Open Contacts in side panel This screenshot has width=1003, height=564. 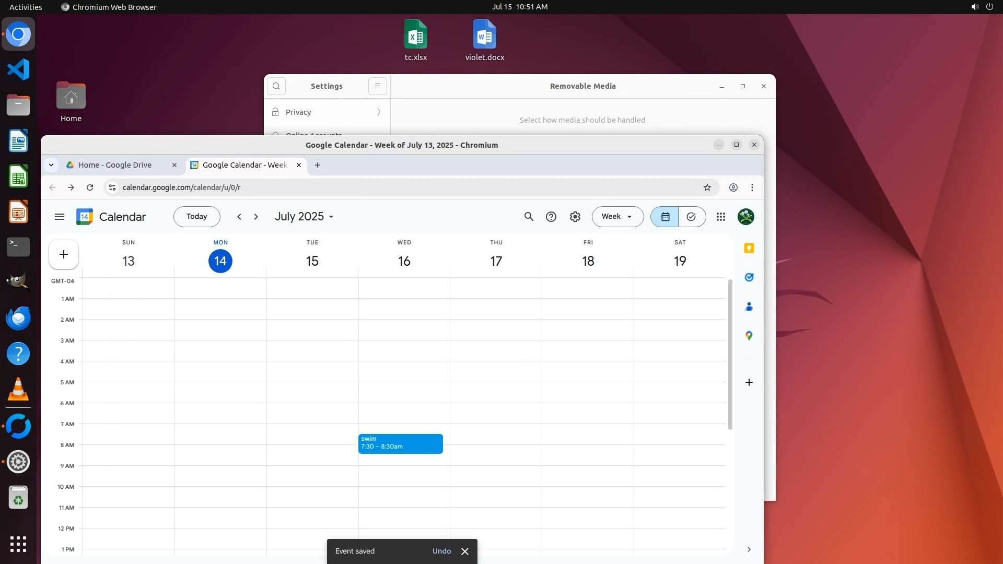click(x=749, y=307)
